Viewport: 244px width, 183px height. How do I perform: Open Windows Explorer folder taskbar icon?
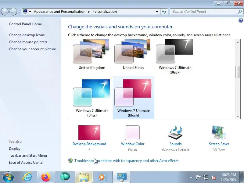click(84, 177)
